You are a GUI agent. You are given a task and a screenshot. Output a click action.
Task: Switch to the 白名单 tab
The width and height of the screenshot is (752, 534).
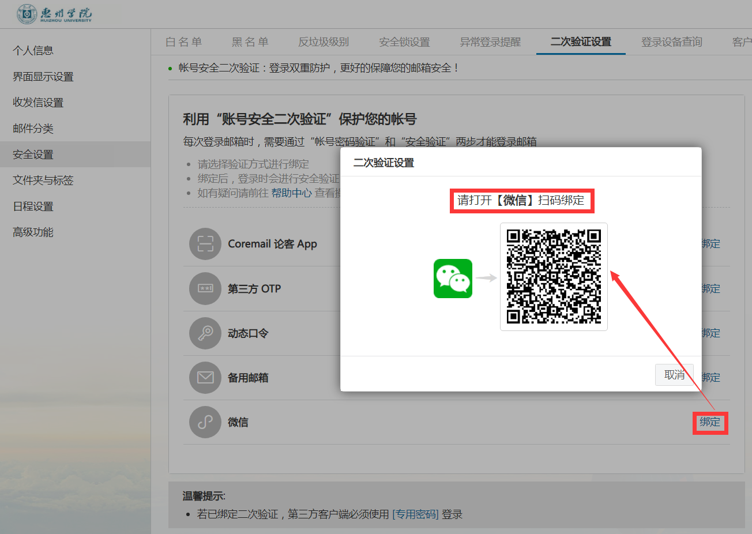(x=183, y=42)
